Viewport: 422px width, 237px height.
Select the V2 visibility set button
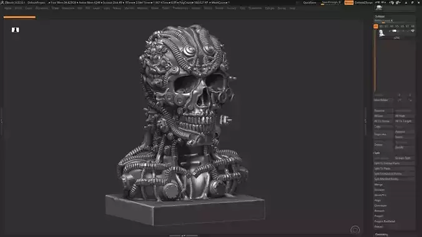pyautogui.click(x=381, y=26)
